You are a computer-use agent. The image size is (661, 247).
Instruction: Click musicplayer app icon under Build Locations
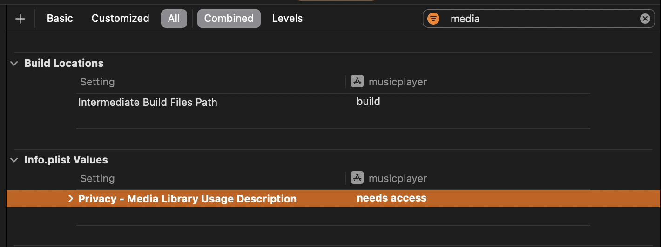(x=357, y=82)
